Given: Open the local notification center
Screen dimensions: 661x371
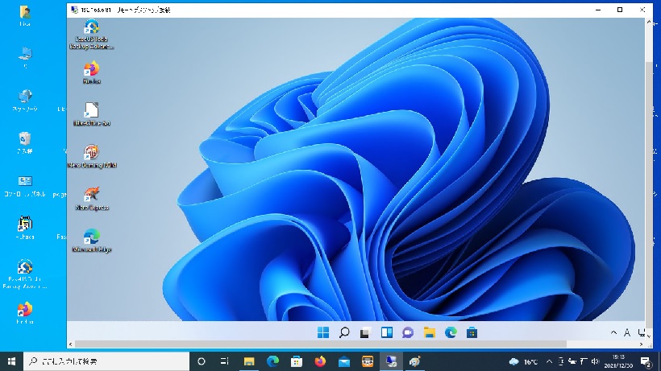Looking at the screenshot, I should tap(646, 361).
